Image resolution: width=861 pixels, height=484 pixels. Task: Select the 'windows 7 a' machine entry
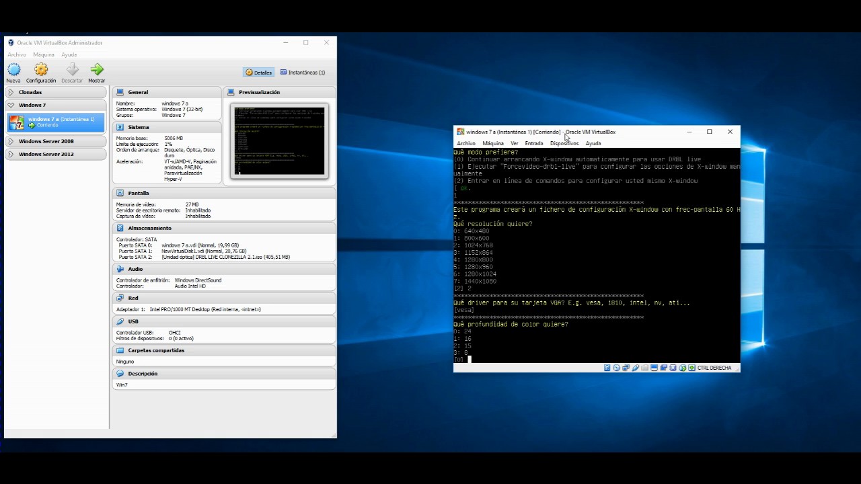click(x=56, y=122)
